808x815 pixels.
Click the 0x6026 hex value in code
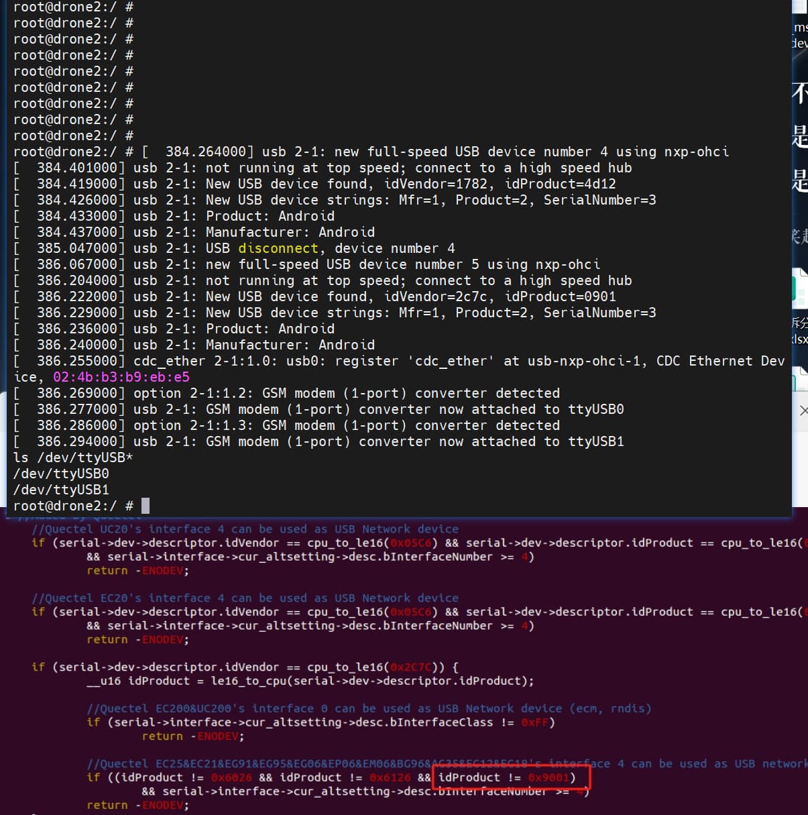[x=231, y=777]
